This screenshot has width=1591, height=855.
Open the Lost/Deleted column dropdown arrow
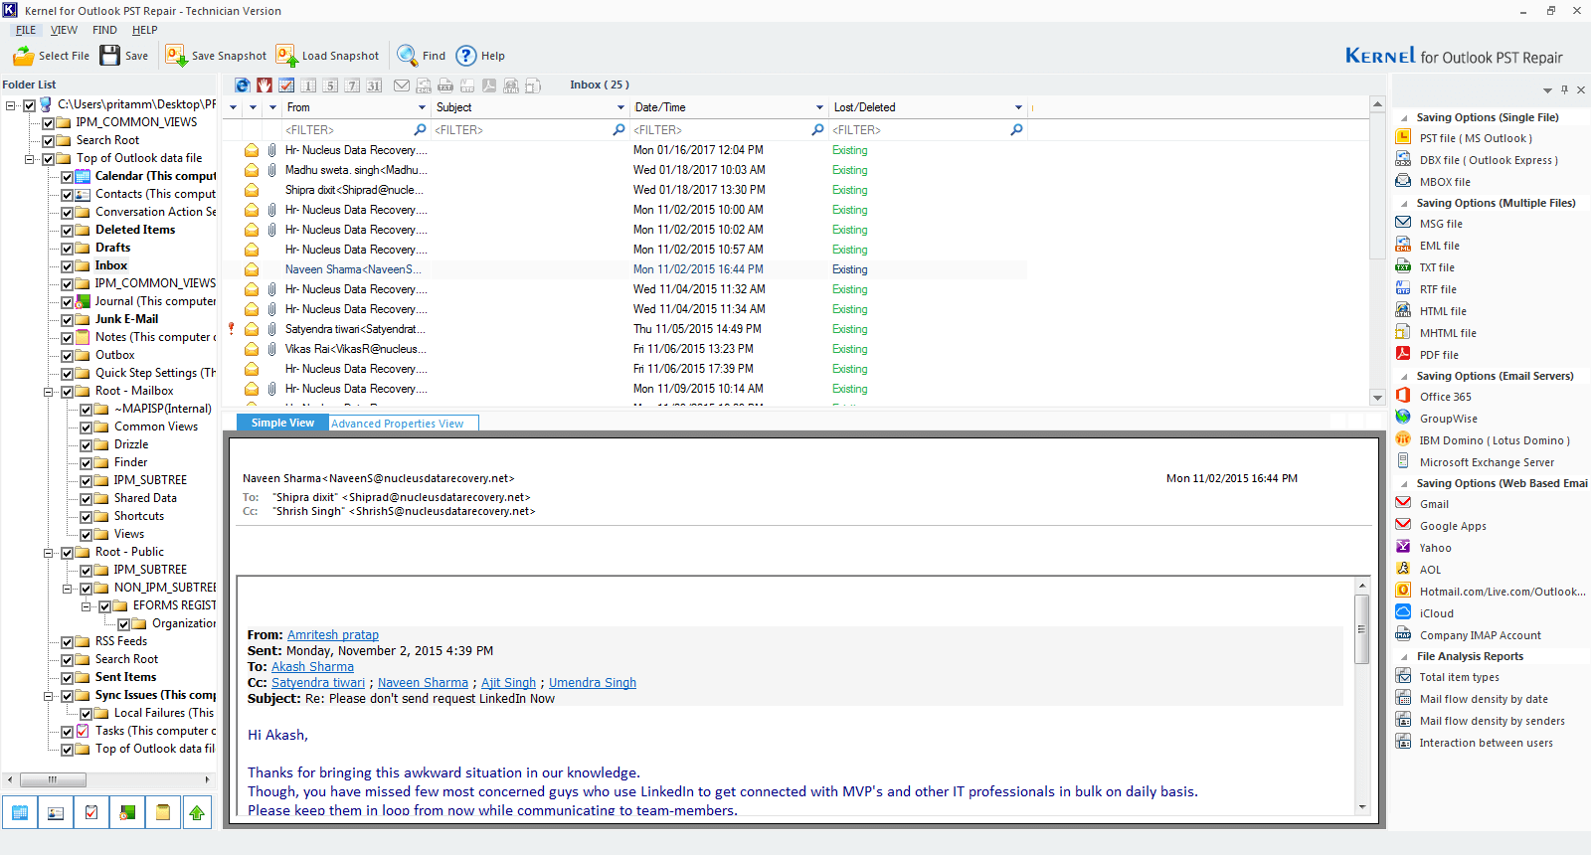(1018, 107)
